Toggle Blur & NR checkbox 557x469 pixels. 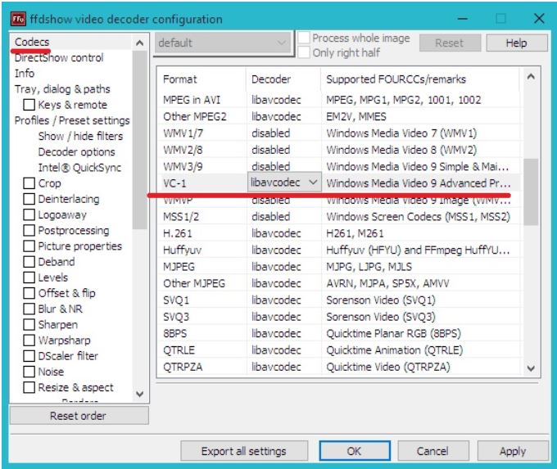[29, 309]
